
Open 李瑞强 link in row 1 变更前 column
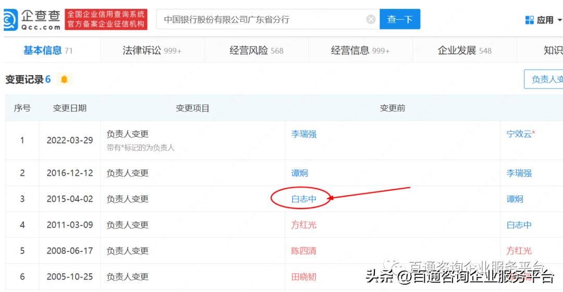(x=304, y=135)
